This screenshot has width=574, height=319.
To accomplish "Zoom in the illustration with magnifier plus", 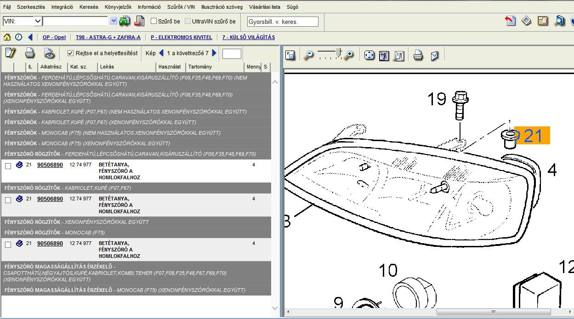I will click(349, 55).
